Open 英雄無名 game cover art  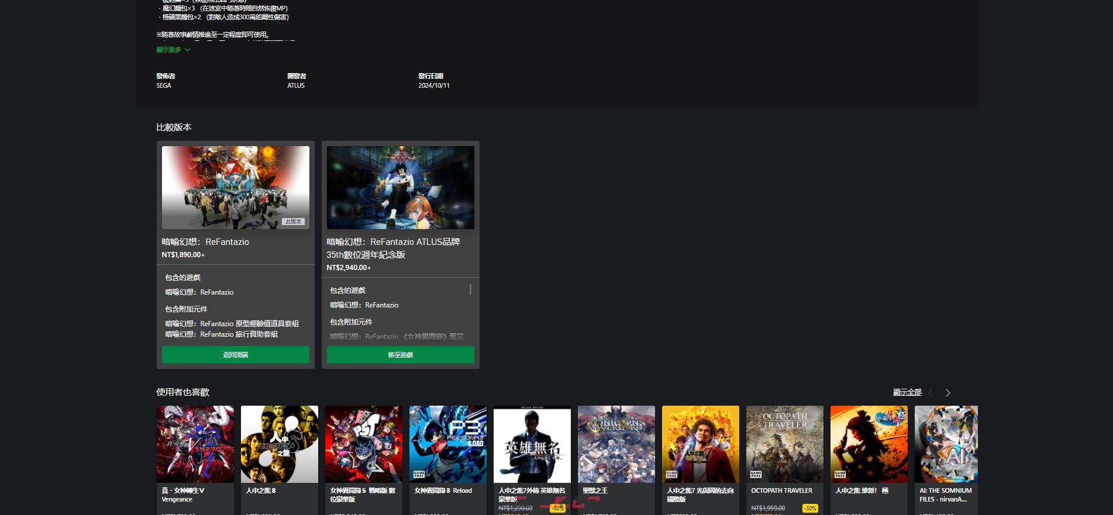tap(532, 444)
